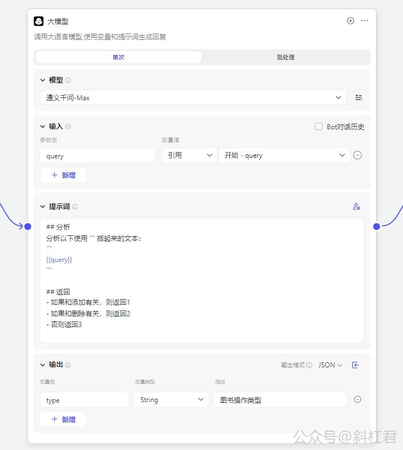The height and width of the screenshot is (450, 403).
Task: Open the model parameter settings icon
Action: (358, 97)
